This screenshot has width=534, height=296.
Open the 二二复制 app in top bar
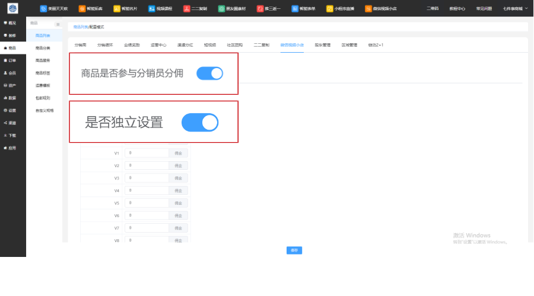click(x=195, y=8)
